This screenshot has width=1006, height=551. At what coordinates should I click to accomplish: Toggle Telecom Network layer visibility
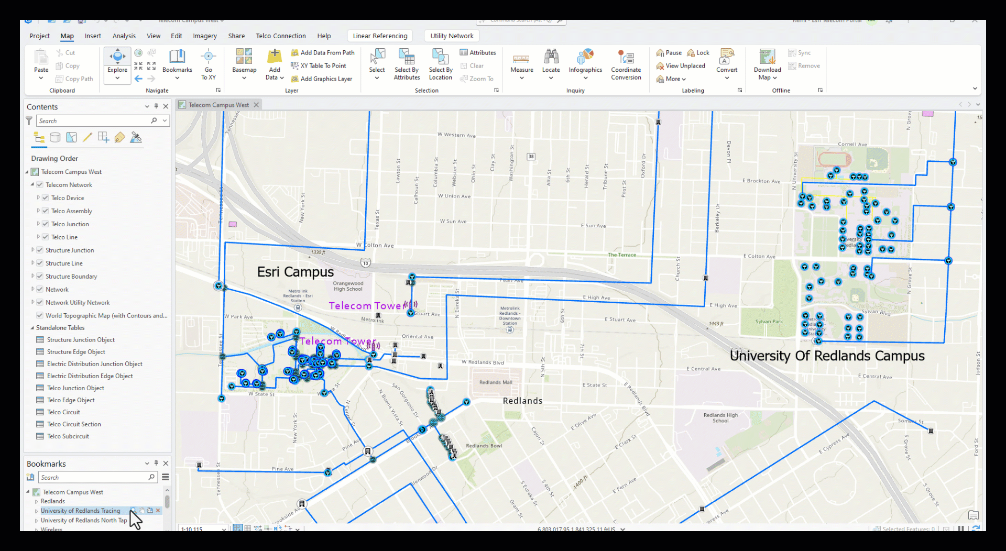[x=40, y=185]
